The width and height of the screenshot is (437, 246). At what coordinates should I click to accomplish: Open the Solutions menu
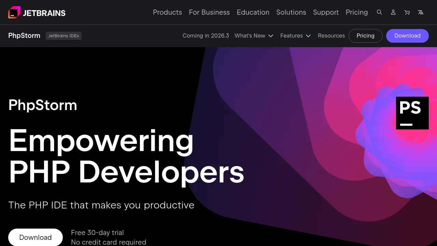point(291,12)
